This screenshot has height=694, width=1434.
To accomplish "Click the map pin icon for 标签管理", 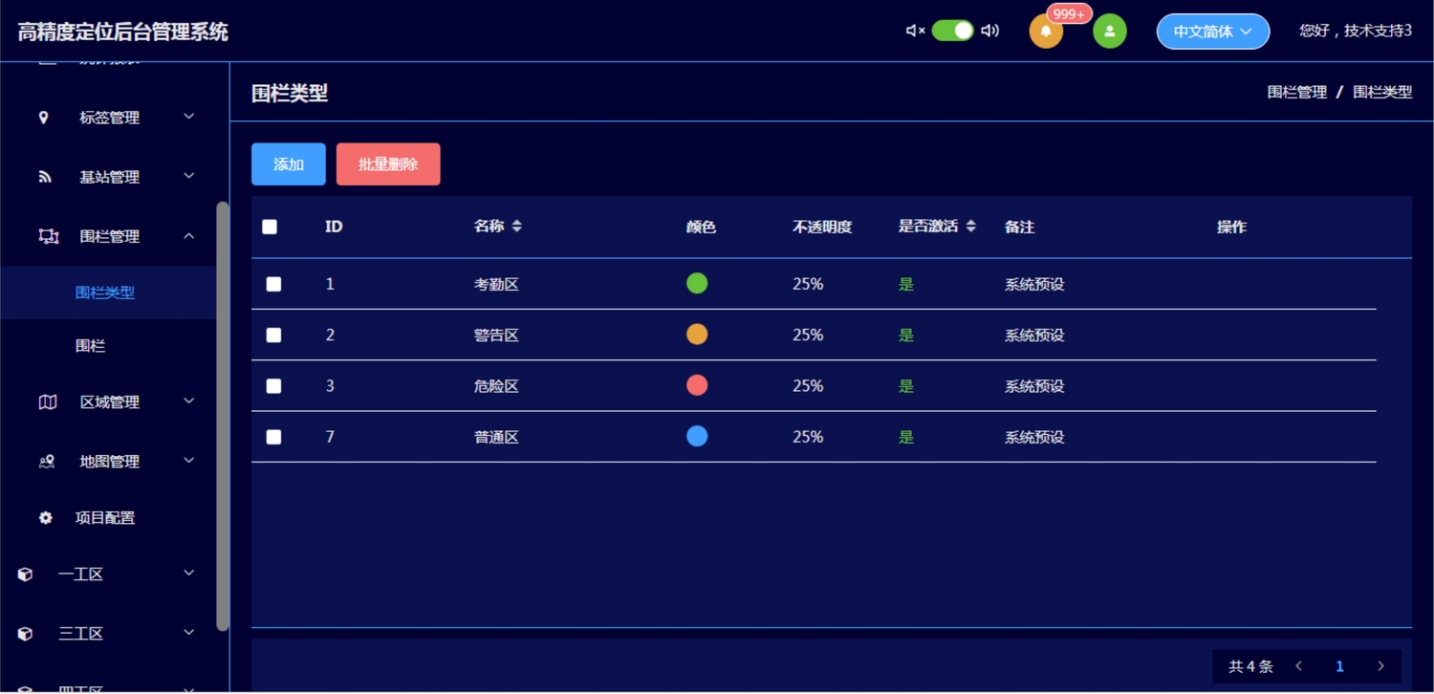I will click(43, 118).
